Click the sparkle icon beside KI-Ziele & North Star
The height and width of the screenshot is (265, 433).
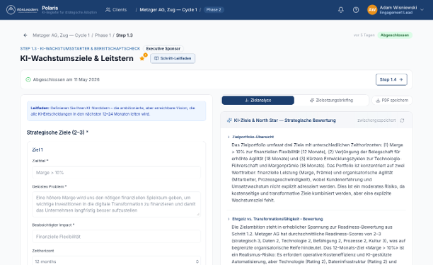(229, 120)
